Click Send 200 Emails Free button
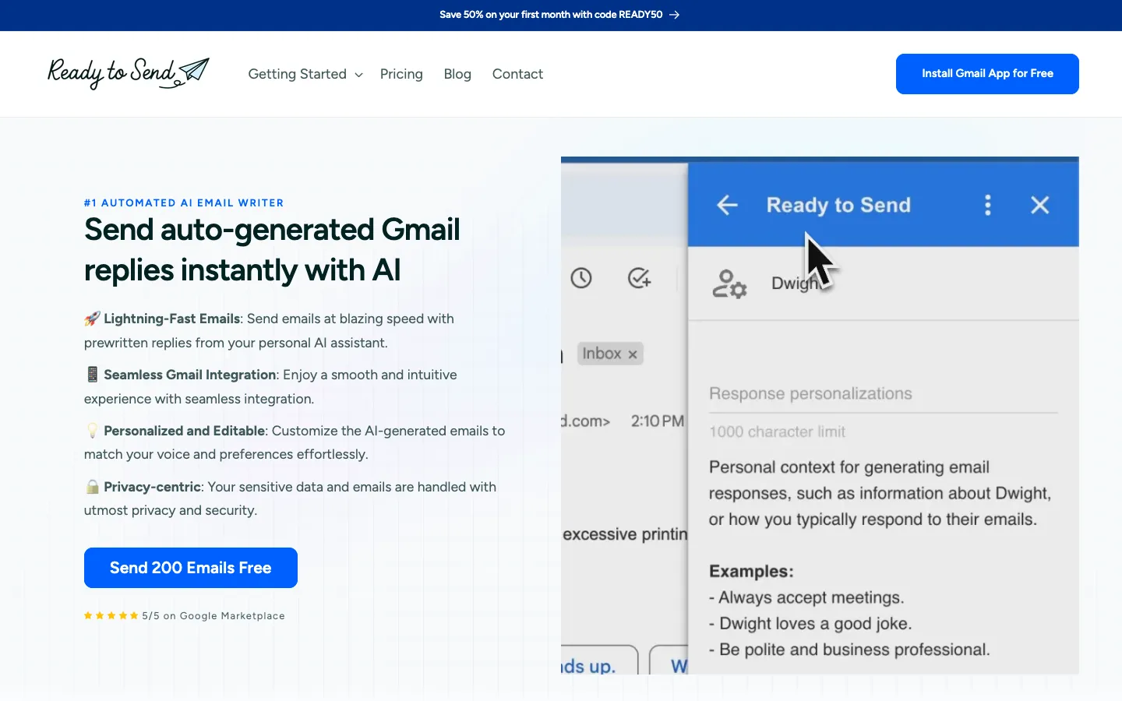Image resolution: width=1122 pixels, height=701 pixels. (x=191, y=568)
